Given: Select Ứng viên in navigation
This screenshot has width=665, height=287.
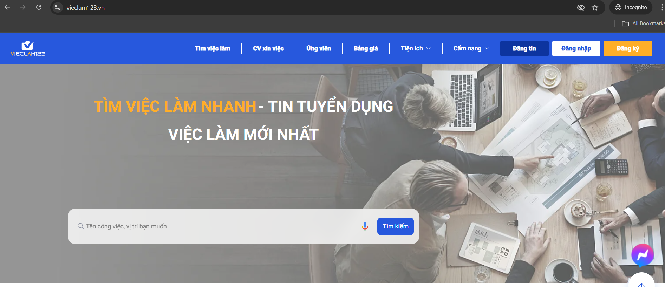Looking at the screenshot, I should pyautogui.click(x=319, y=48).
